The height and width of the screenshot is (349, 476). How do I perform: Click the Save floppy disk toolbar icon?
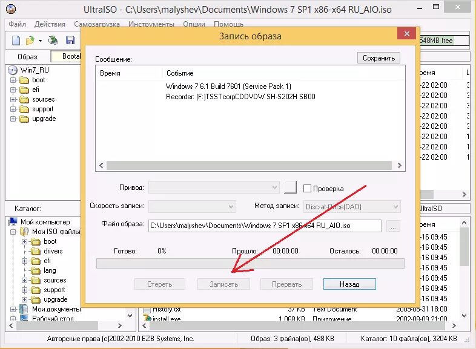tap(70, 40)
